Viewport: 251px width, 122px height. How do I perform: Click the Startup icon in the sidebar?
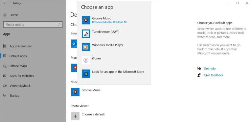pyautogui.click(x=5, y=95)
